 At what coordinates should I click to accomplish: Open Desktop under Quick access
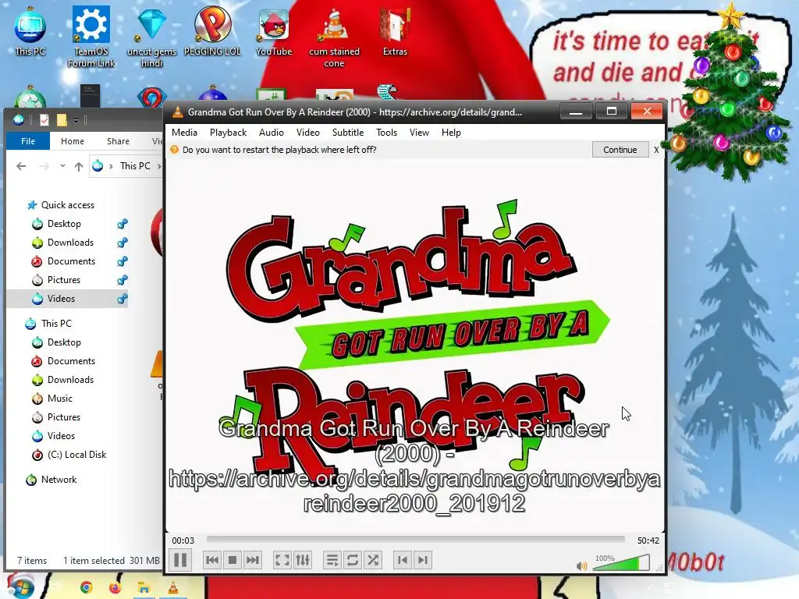coord(64,224)
